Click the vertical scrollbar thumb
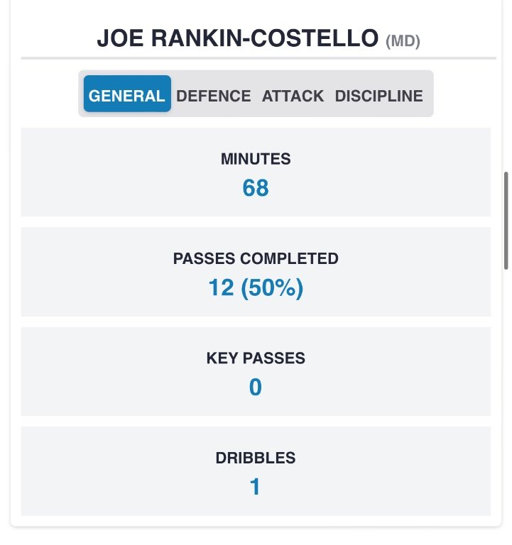Image resolution: width=512 pixels, height=545 pixels. click(x=506, y=220)
